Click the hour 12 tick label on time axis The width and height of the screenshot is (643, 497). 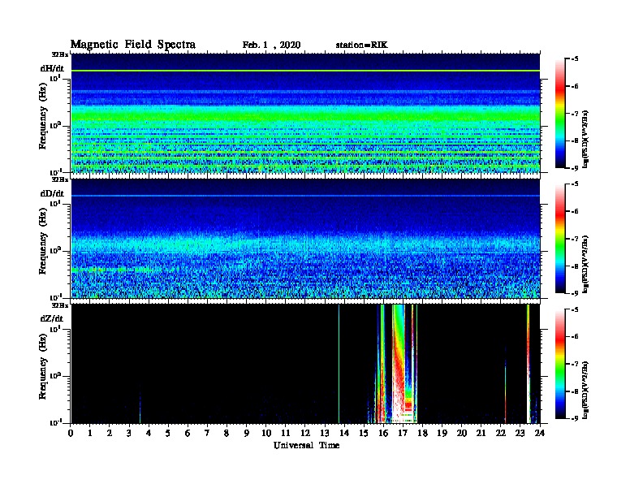click(x=305, y=434)
